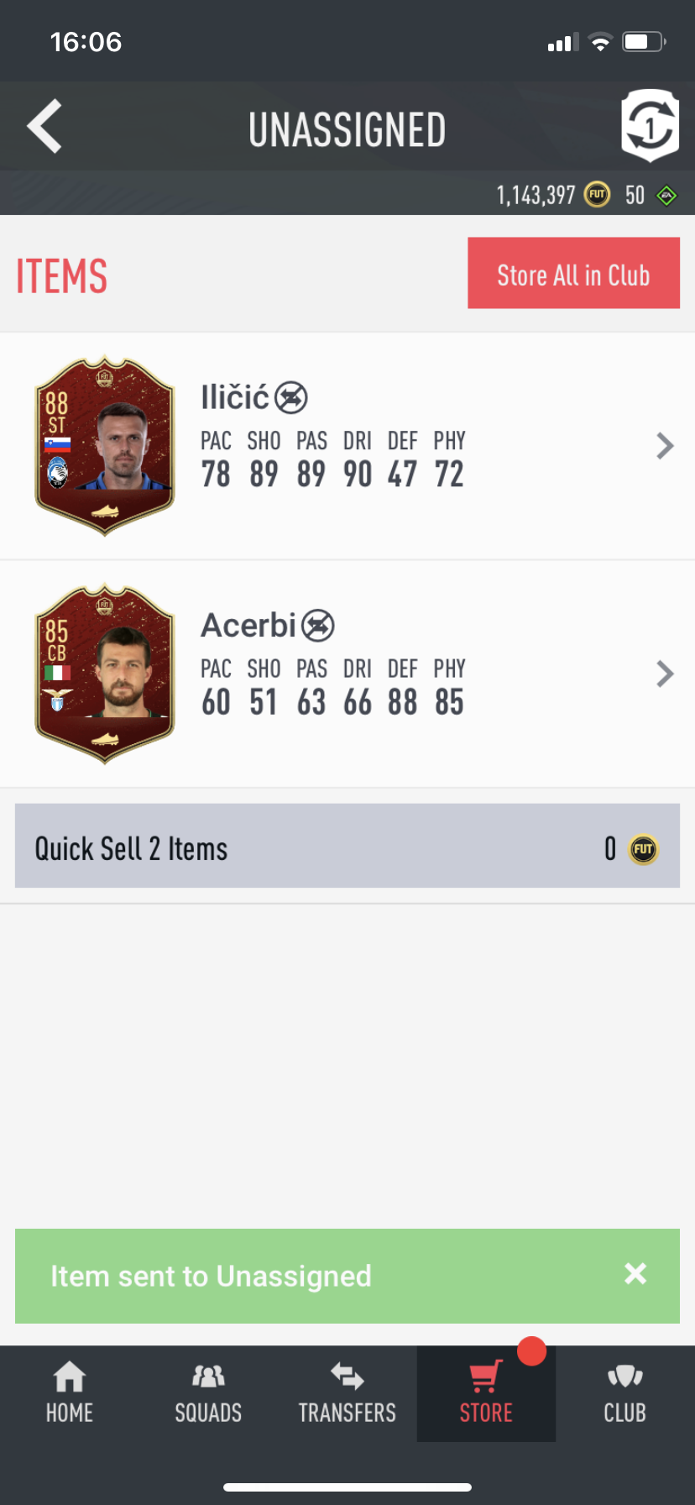This screenshot has width=695, height=1505.
Task: Dismiss the Item sent to Unassigned notification
Action: tap(635, 1274)
